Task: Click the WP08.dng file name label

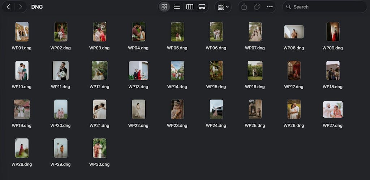Action: click(x=293, y=48)
